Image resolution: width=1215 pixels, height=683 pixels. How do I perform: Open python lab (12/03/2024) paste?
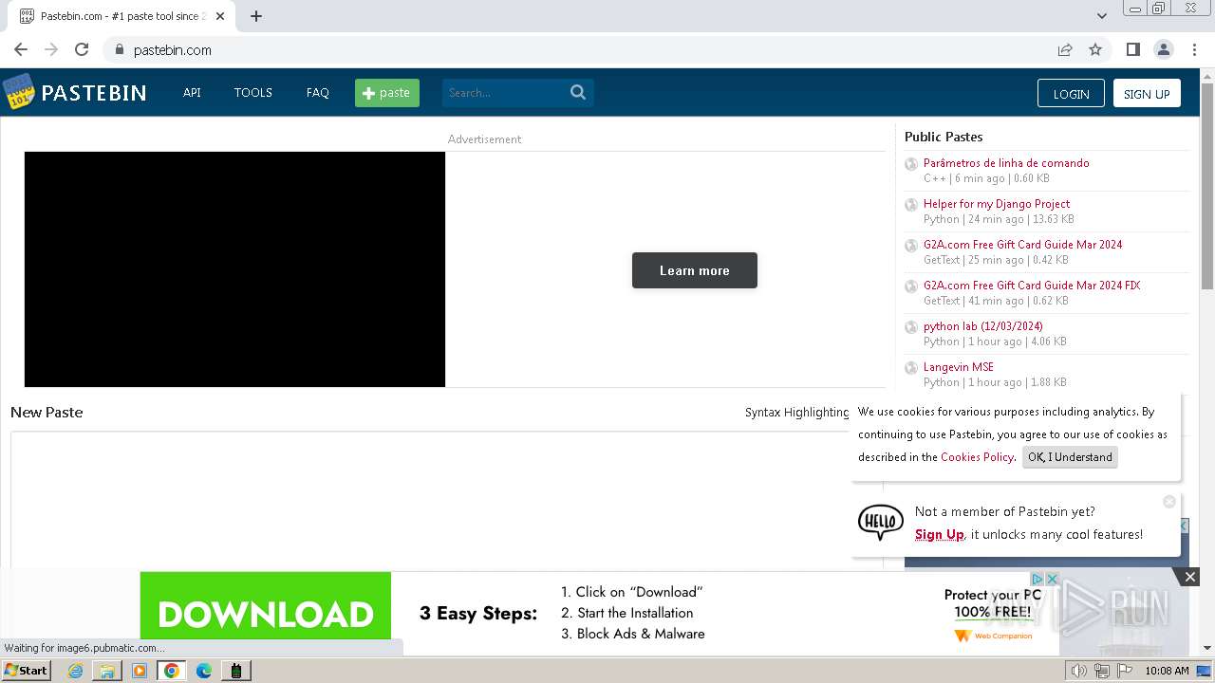pyautogui.click(x=982, y=326)
